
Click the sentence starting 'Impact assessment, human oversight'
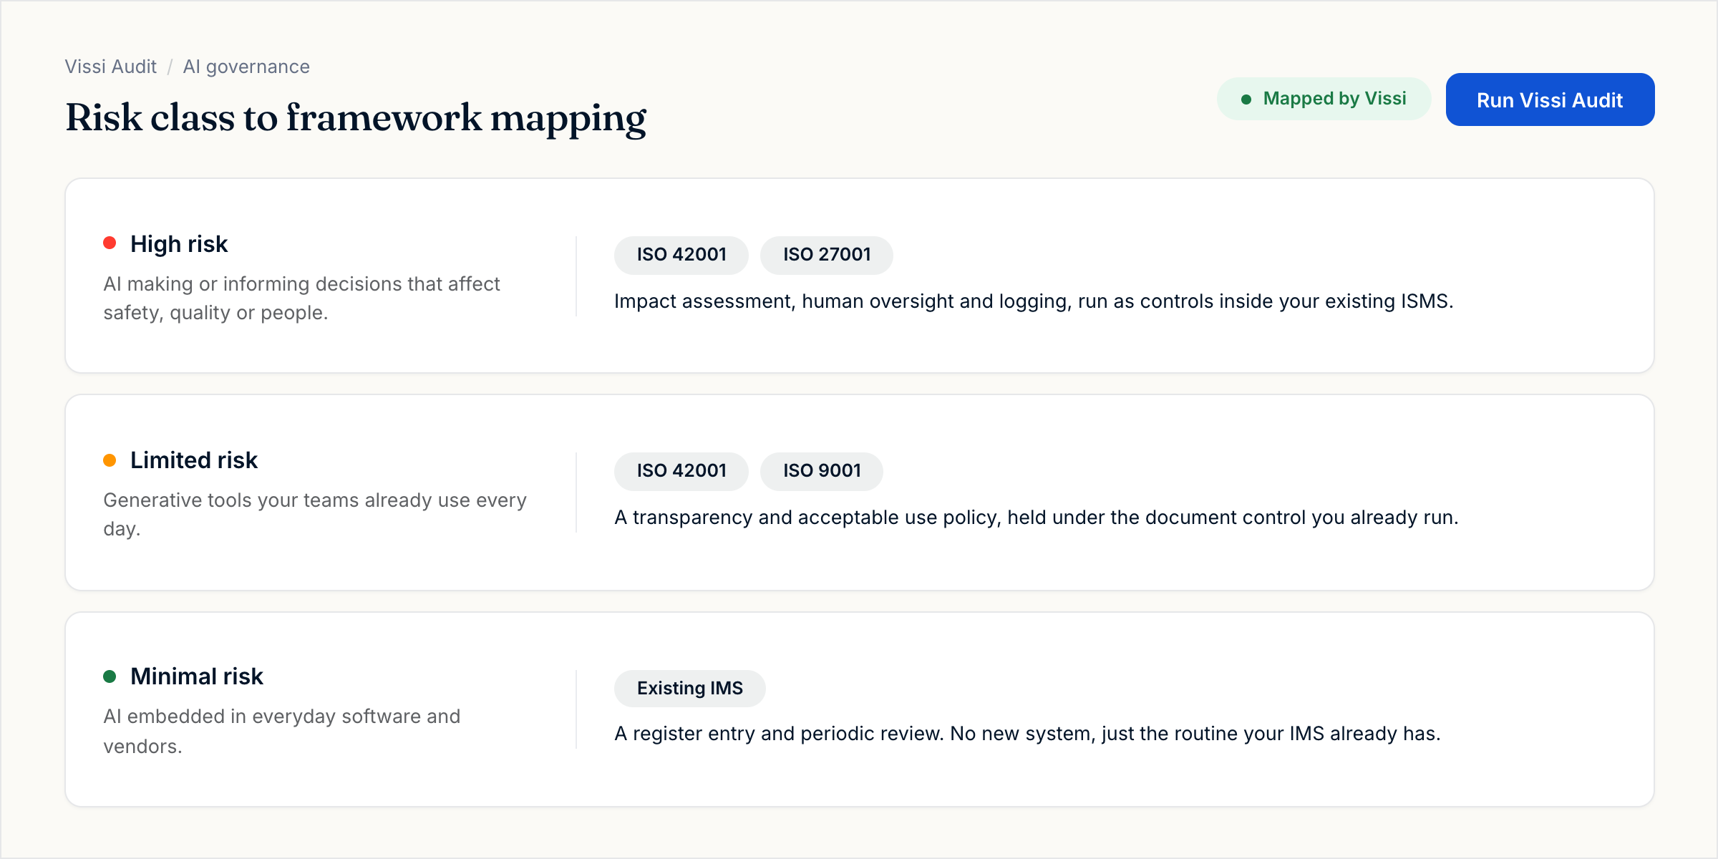coord(1034,301)
